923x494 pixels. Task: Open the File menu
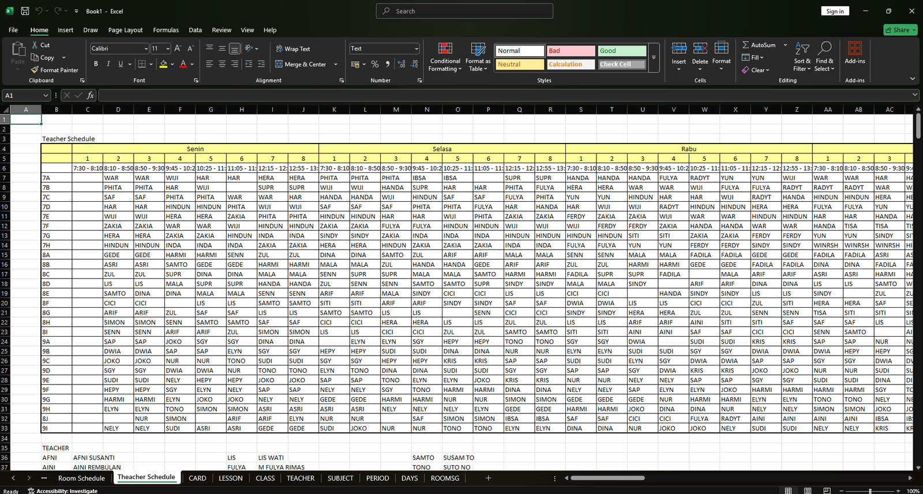(x=13, y=30)
